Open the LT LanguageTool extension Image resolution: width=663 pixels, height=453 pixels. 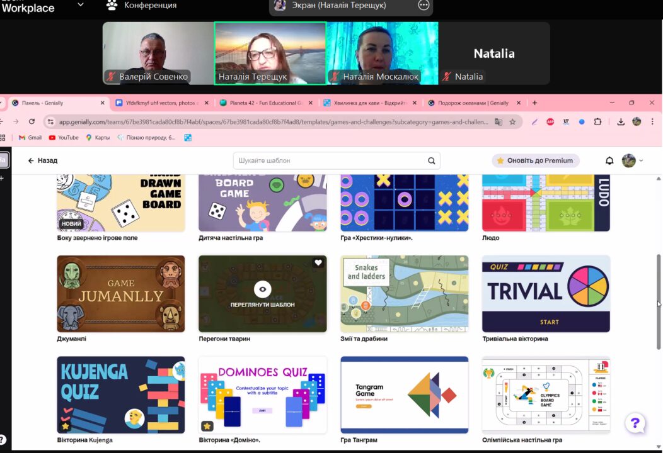coord(566,121)
